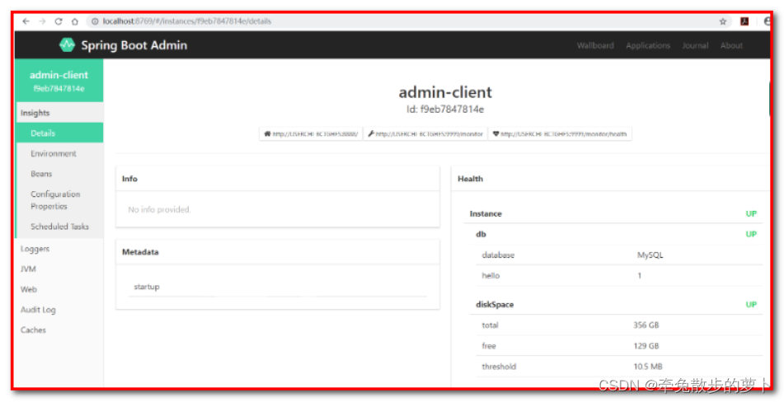Open the wrench management URL ending /monitor
The image size is (784, 402).
425,133
